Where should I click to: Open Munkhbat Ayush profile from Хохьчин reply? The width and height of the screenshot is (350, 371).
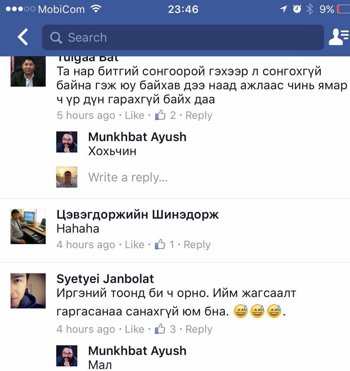pyautogui.click(x=137, y=137)
